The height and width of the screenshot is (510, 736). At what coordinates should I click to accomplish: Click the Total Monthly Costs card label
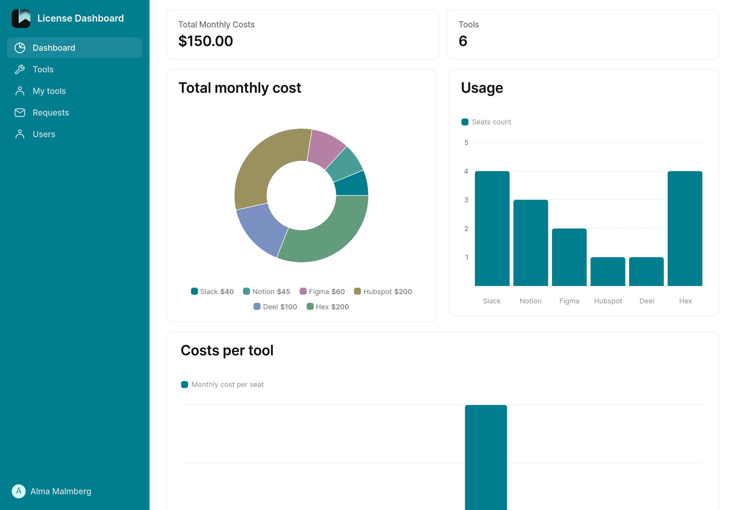coord(216,25)
